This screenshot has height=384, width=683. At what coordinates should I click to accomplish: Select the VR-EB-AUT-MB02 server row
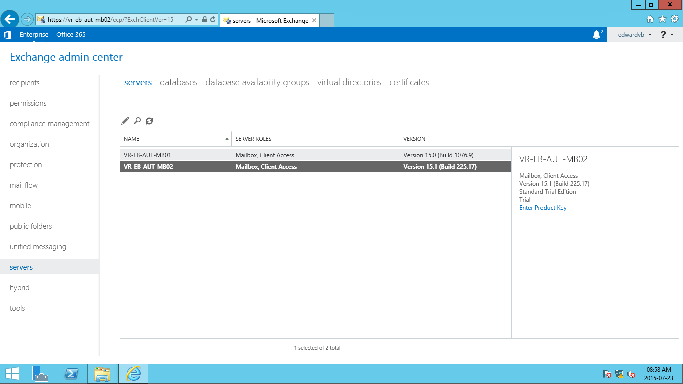pyautogui.click(x=315, y=167)
